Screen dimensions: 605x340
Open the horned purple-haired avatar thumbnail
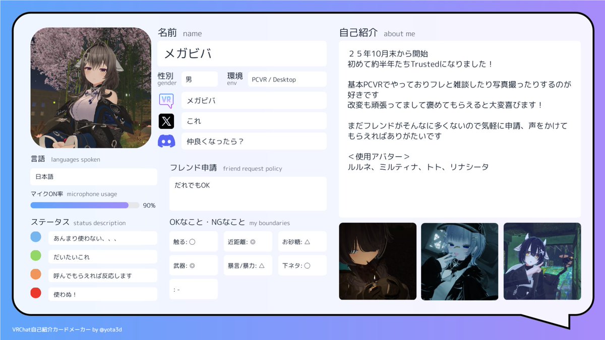(542, 261)
